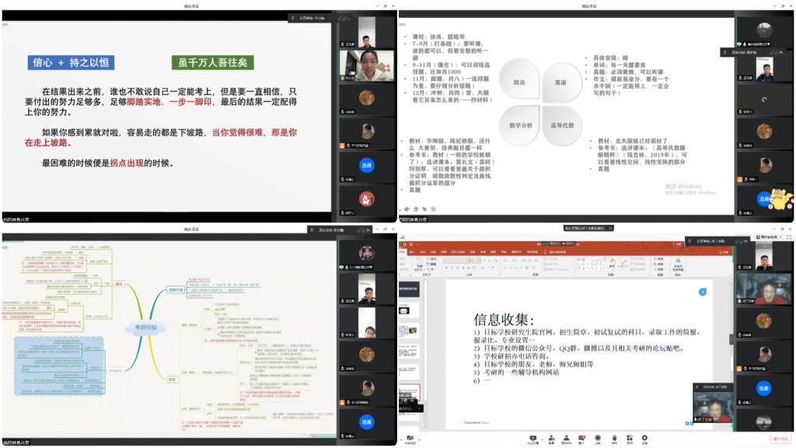Click the record icon in meeting toolbar
Viewport: 796px width, 448px height.
coord(598,437)
